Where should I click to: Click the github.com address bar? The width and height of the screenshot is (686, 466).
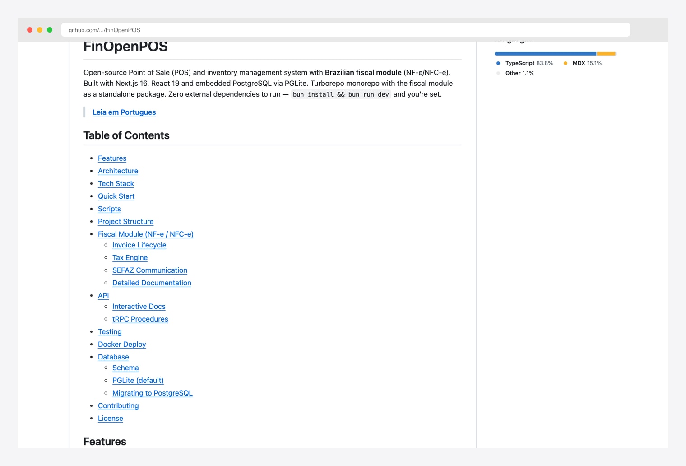tap(345, 30)
